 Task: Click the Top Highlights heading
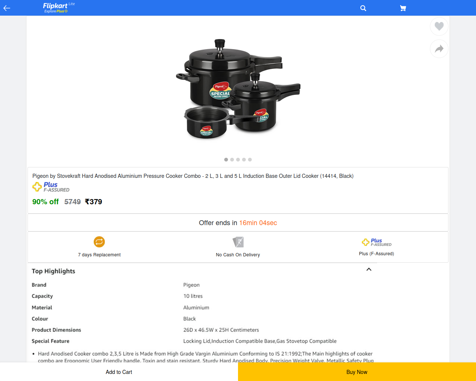pyautogui.click(x=54, y=271)
